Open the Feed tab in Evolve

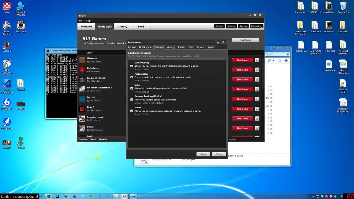tap(141, 27)
